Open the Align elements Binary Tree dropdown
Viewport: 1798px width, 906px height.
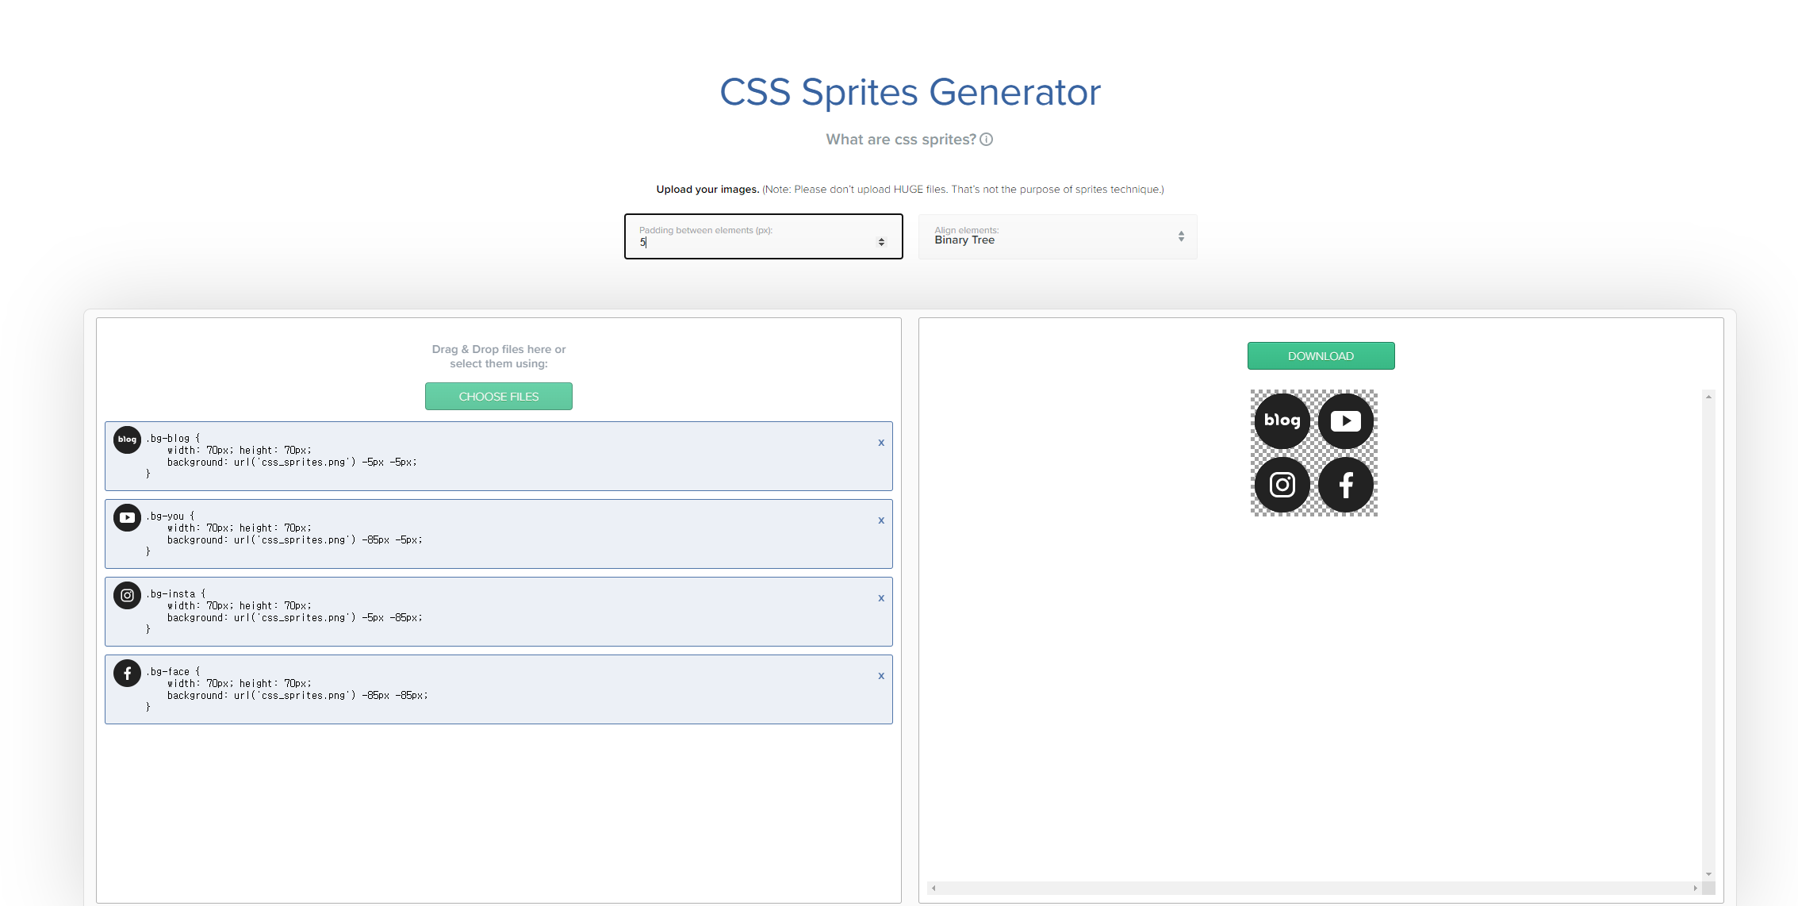pos(1056,236)
